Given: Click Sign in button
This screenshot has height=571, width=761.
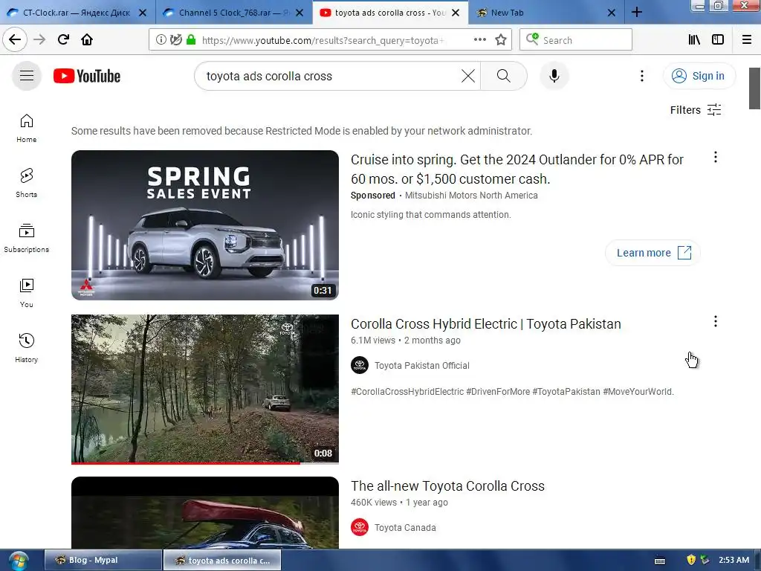Looking at the screenshot, I should [699, 76].
